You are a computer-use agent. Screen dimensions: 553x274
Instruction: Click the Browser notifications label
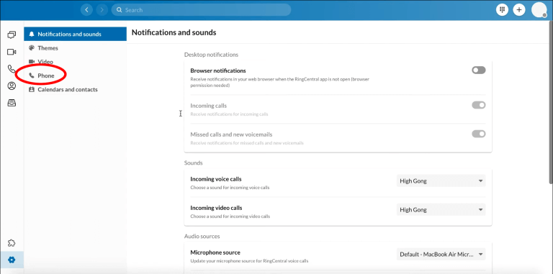pos(218,70)
